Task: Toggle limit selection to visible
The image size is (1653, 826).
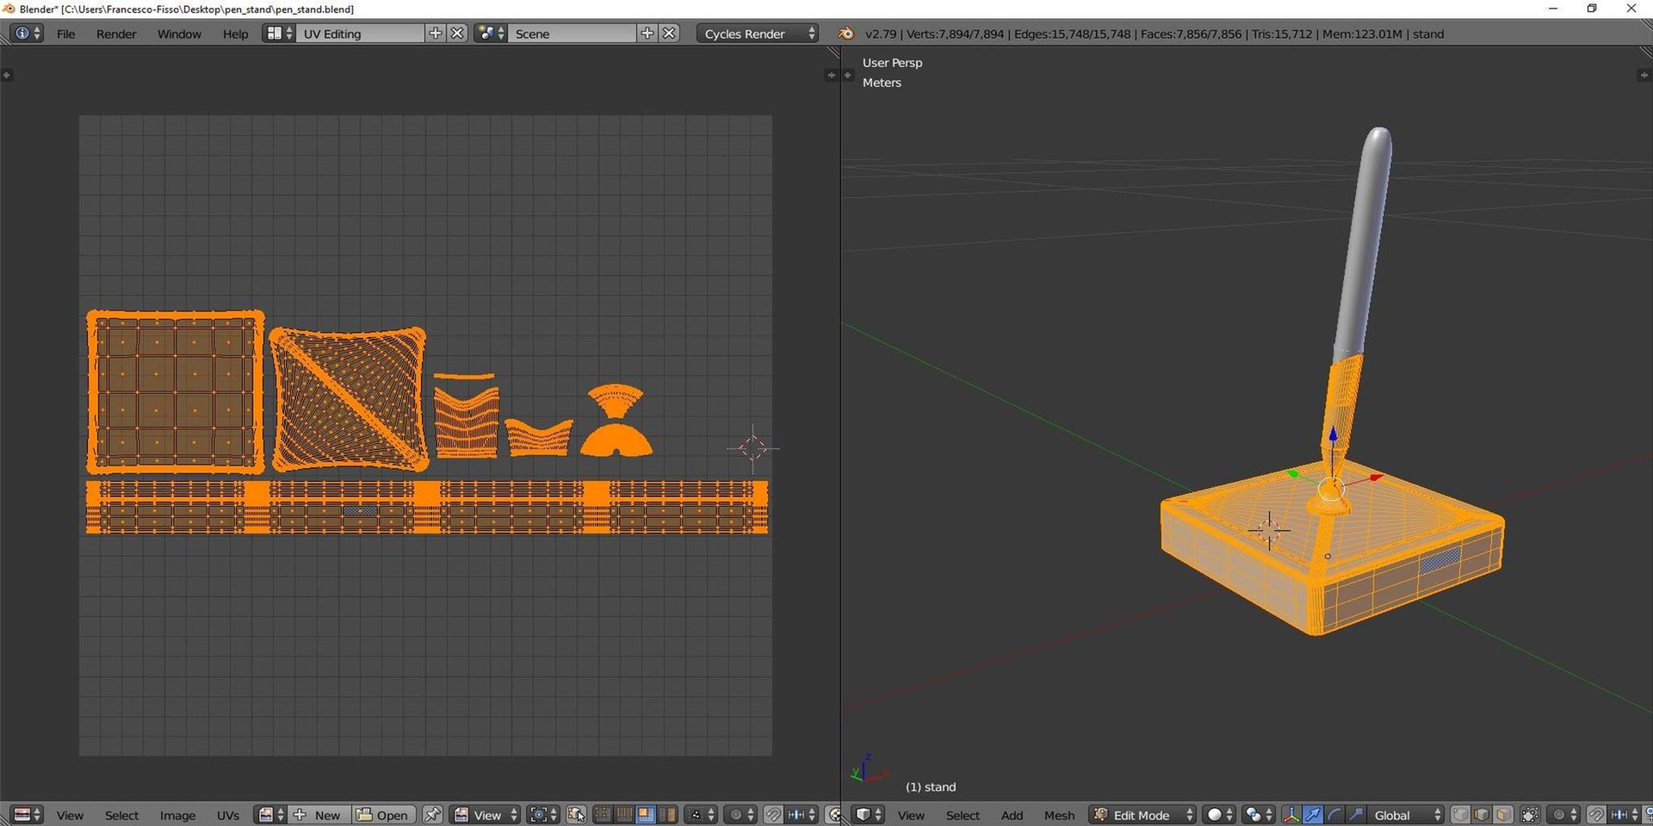Action: click(x=1530, y=815)
